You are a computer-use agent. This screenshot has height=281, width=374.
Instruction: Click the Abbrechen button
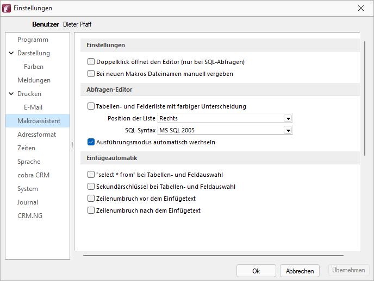(300, 271)
